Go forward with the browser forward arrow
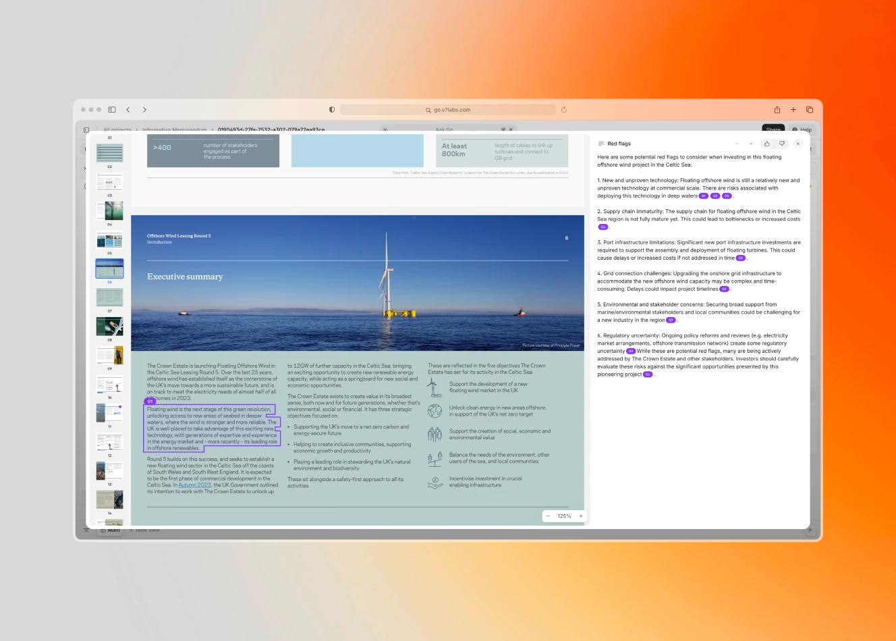896x641 pixels. point(144,109)
